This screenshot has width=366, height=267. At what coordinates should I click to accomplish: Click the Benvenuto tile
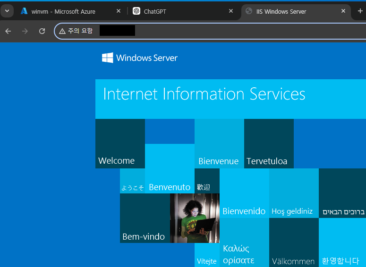click(170, 168)
